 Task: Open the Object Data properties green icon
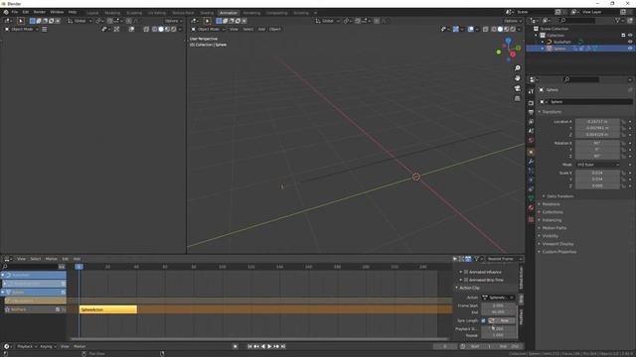click(x=531, y=198)
